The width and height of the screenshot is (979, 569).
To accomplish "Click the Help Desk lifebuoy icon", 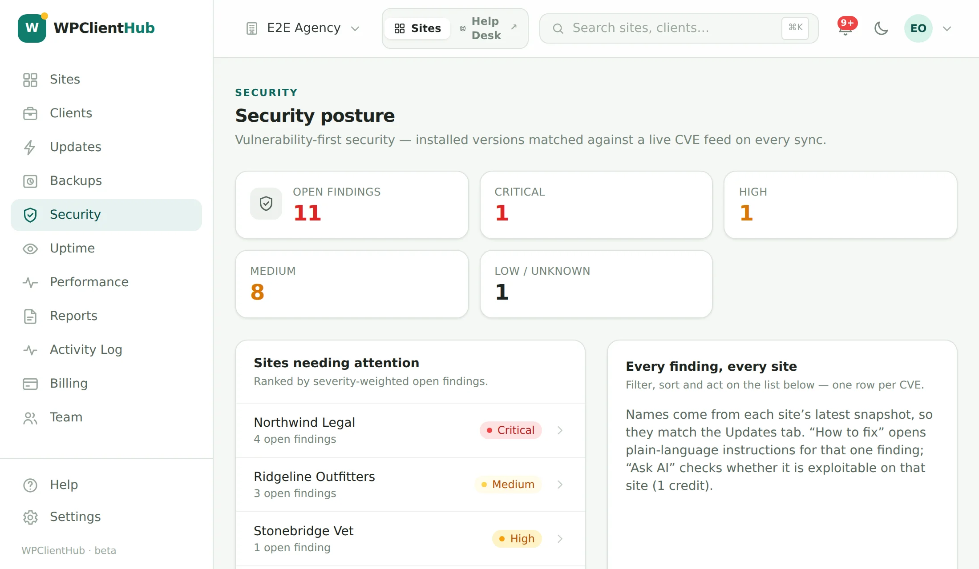I will pyautogui.click(x=462, y=28).
